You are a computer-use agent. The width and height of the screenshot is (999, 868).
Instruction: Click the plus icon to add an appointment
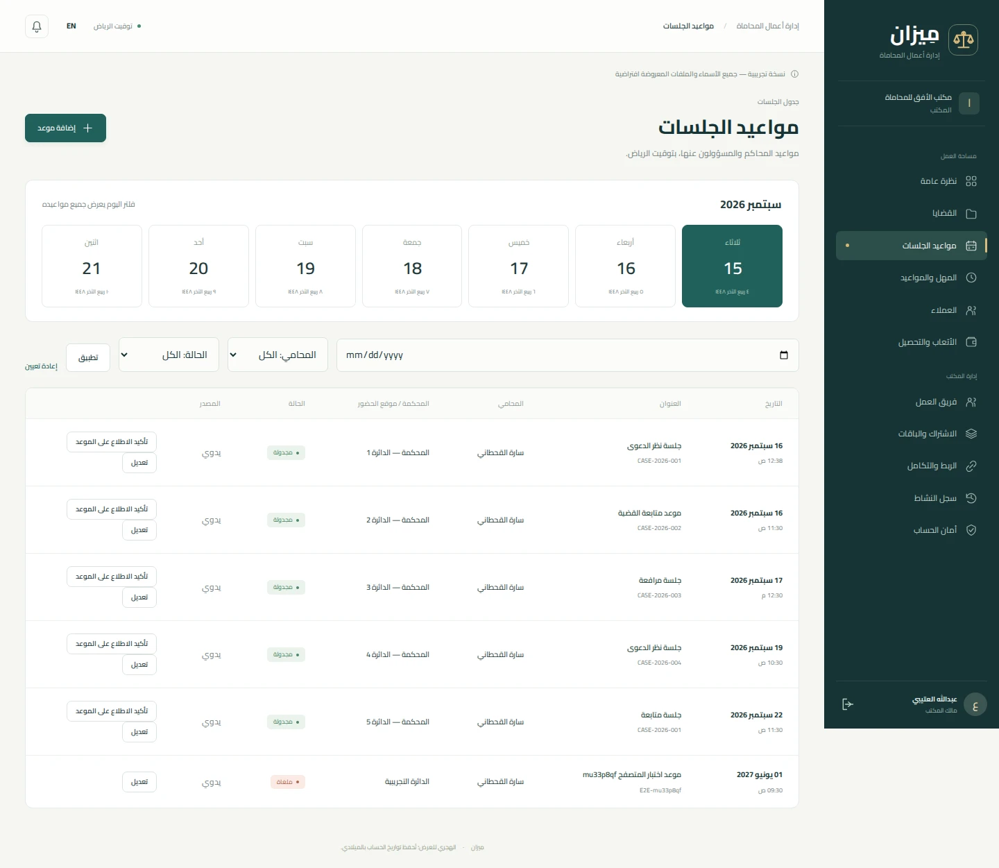(87, 128)
